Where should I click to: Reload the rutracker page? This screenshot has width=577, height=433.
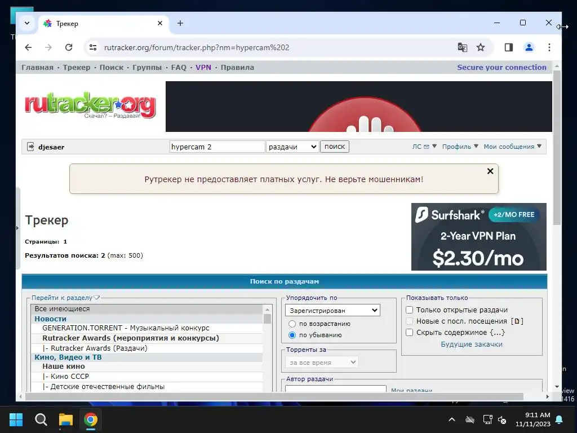69,47
